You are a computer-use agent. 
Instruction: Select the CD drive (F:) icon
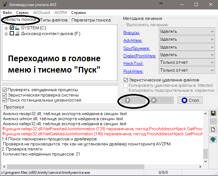(x=17, y=34)
